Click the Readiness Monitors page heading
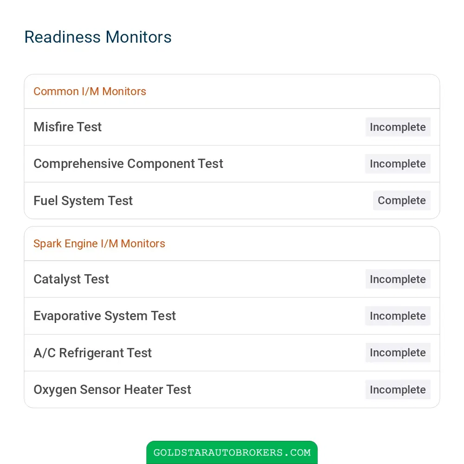464x464 pixels. 98,37
